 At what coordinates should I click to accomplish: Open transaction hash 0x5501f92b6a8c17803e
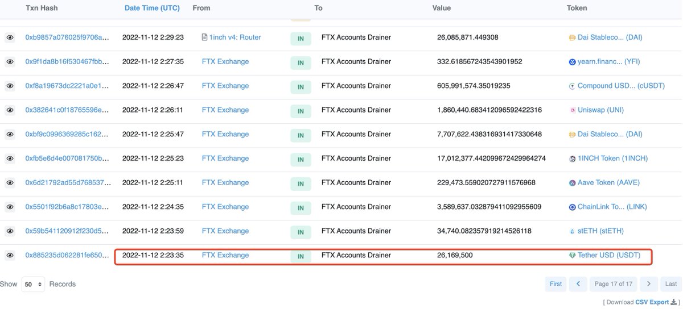(x=67, y=207)
